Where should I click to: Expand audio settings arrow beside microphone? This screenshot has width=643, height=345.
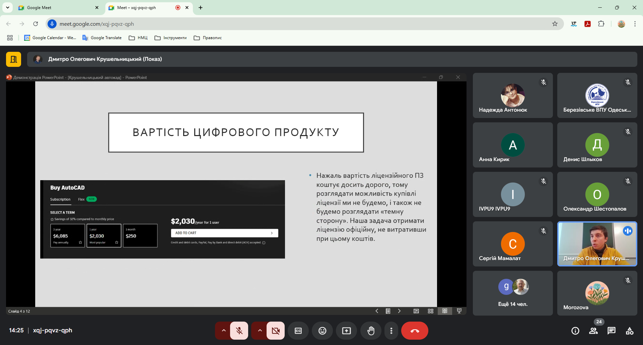click(224, 331)
